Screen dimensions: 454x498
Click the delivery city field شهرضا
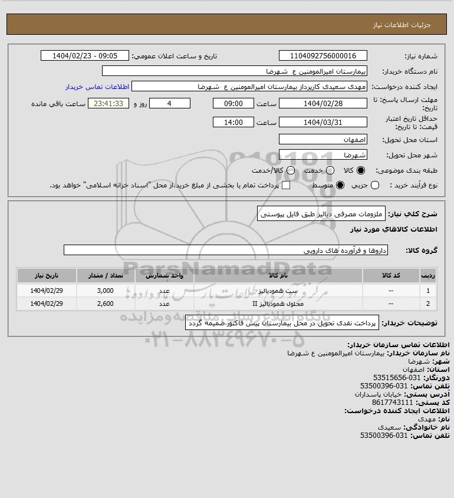(x=323, y=154)
